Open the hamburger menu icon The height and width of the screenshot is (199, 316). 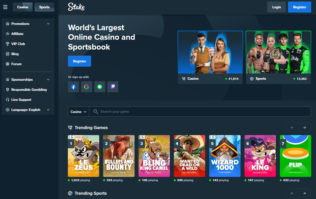click(5, 7)
